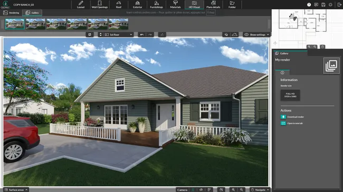Step floor level with up-down arrows
This screenshot has height=192, width=343.
point(101,35)
